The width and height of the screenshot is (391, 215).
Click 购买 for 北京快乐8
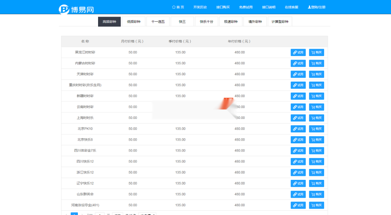pyautogui.click(x=317, y=140)
